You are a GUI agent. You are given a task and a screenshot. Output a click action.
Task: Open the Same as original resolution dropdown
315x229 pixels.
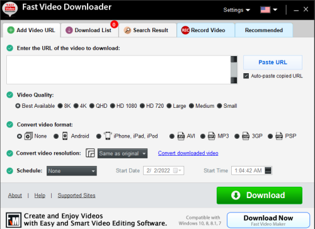[x=122, y=153]
